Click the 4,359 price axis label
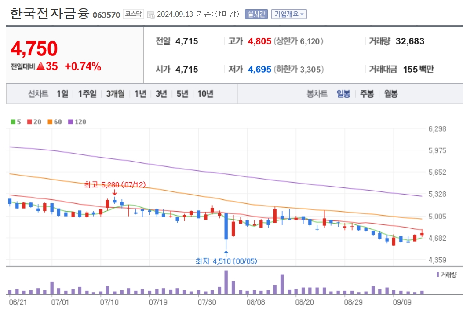Screen dimensions: 463x312 437,260
